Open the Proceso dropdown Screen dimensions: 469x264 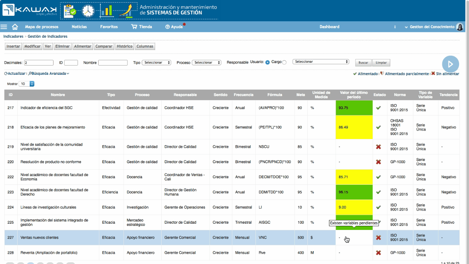(207, 63)
